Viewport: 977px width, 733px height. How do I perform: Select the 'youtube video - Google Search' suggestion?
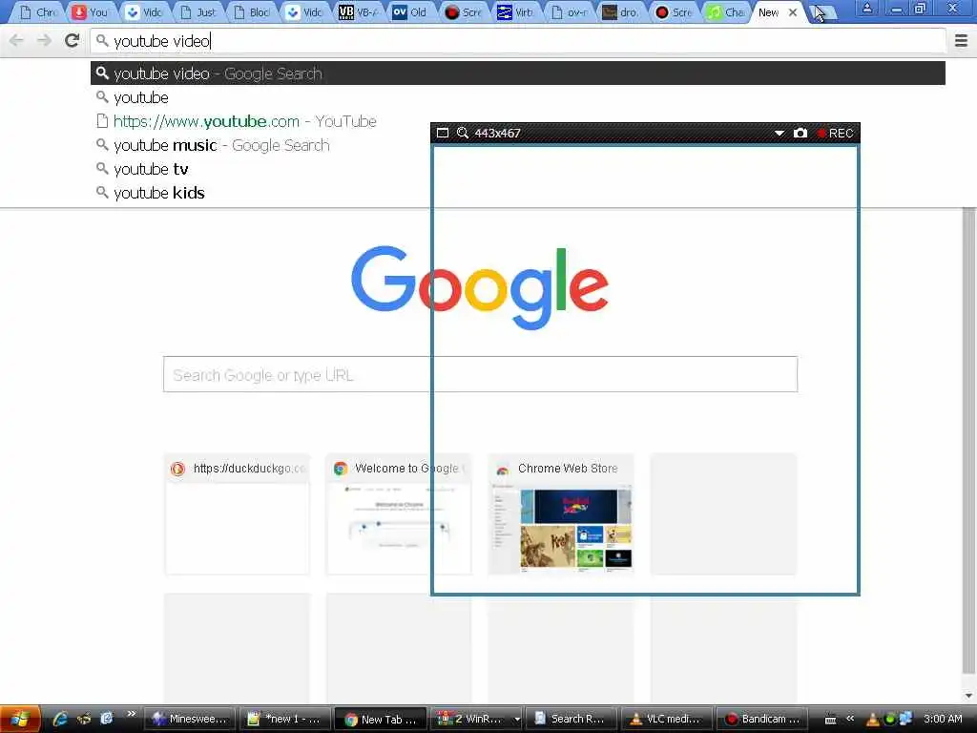click(518, 73)
